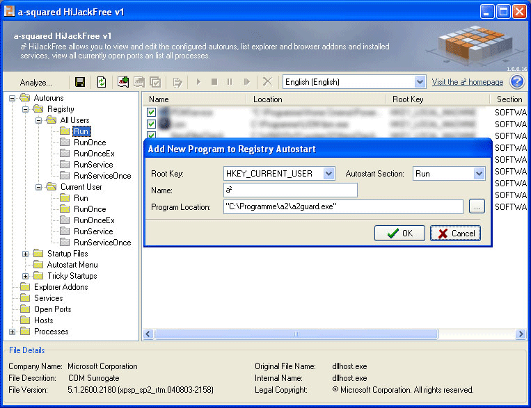Select RunOnceEx under Current User
The width and height of the screenshot is (531, 408).
click(94, 220)
